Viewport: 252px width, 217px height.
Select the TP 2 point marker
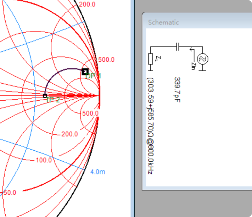(45, 96)
